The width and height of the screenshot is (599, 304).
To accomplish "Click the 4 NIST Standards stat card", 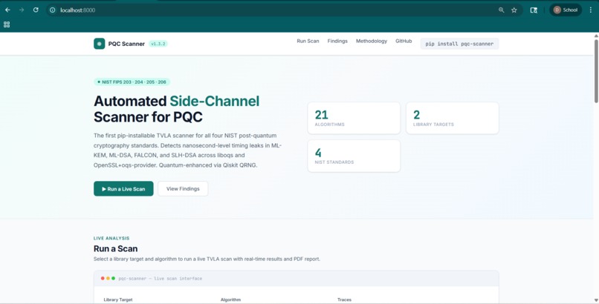I will (x=354, y=156).
